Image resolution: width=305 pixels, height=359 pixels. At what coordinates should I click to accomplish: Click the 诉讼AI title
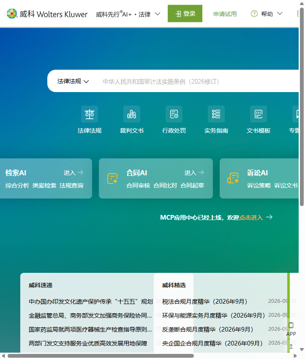(257, 173)
